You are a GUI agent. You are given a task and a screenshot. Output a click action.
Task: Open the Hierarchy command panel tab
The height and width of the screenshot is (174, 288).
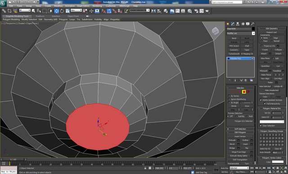click(x=238, y=24)
